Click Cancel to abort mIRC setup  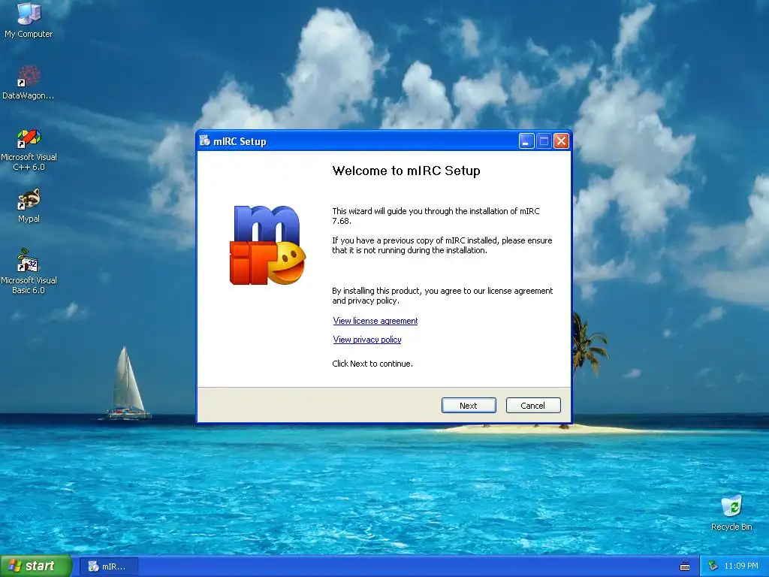[532, 405]
